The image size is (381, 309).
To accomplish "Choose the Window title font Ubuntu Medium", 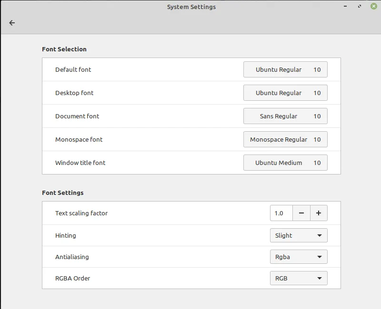I will click(285, 163).
